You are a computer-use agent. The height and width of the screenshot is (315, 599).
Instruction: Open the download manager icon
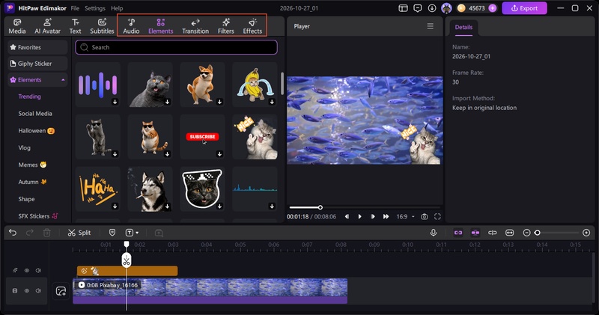click(432, 8)
